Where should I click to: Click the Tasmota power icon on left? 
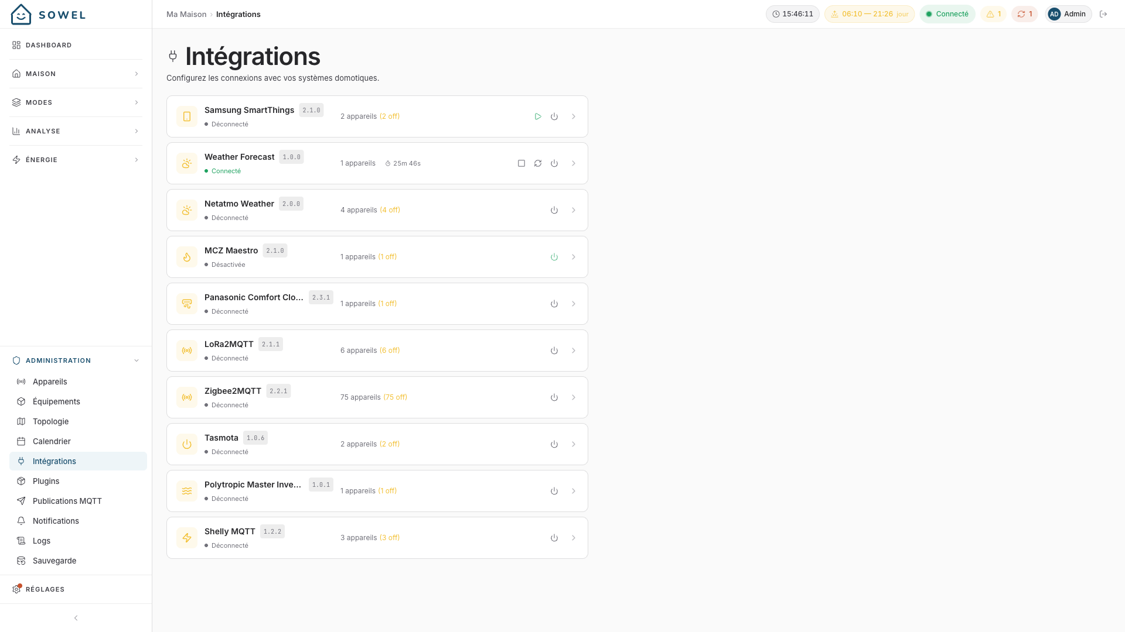pyautogui.click(x=187, y=444)
